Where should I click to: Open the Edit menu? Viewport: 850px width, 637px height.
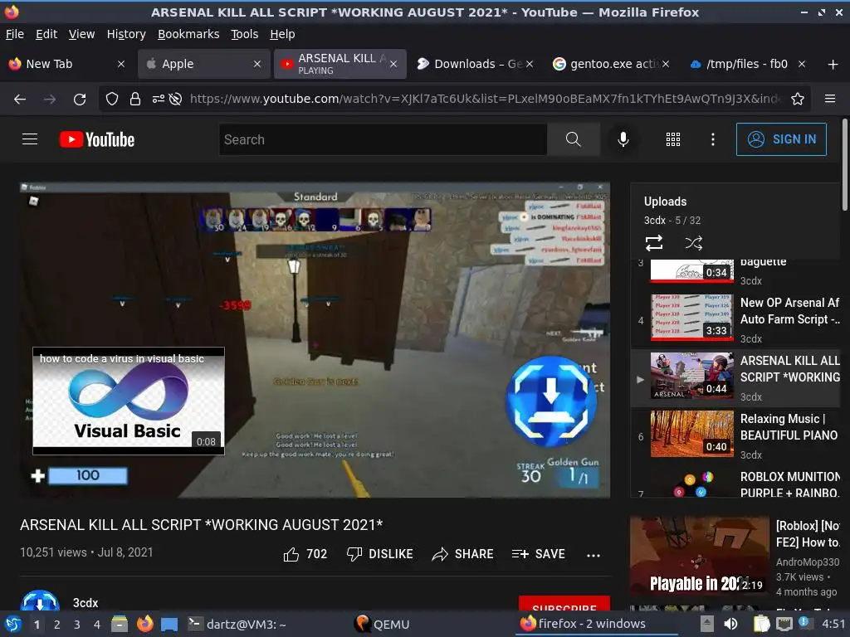pyautogui.click(x=46, y=34)
